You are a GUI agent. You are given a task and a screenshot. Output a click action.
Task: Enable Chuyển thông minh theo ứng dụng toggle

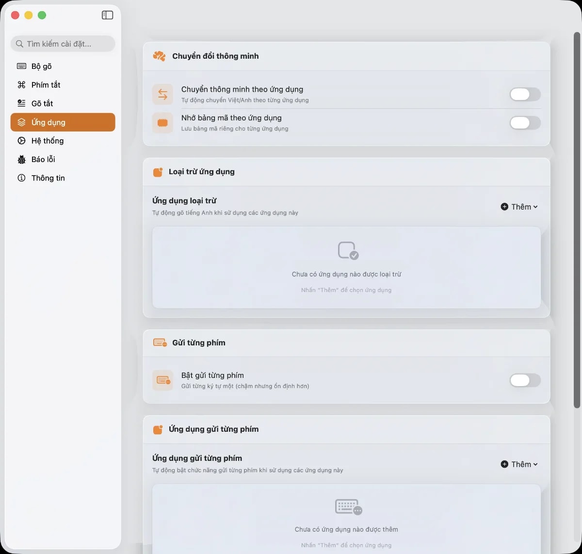click(525, 95)
